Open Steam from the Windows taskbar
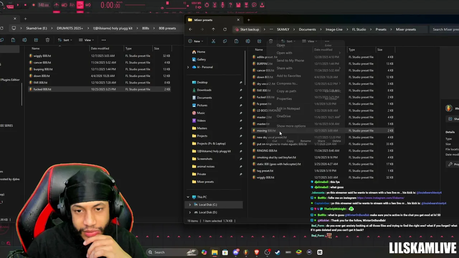The height and width of the screenshot is (258, 459). [278, 252]
